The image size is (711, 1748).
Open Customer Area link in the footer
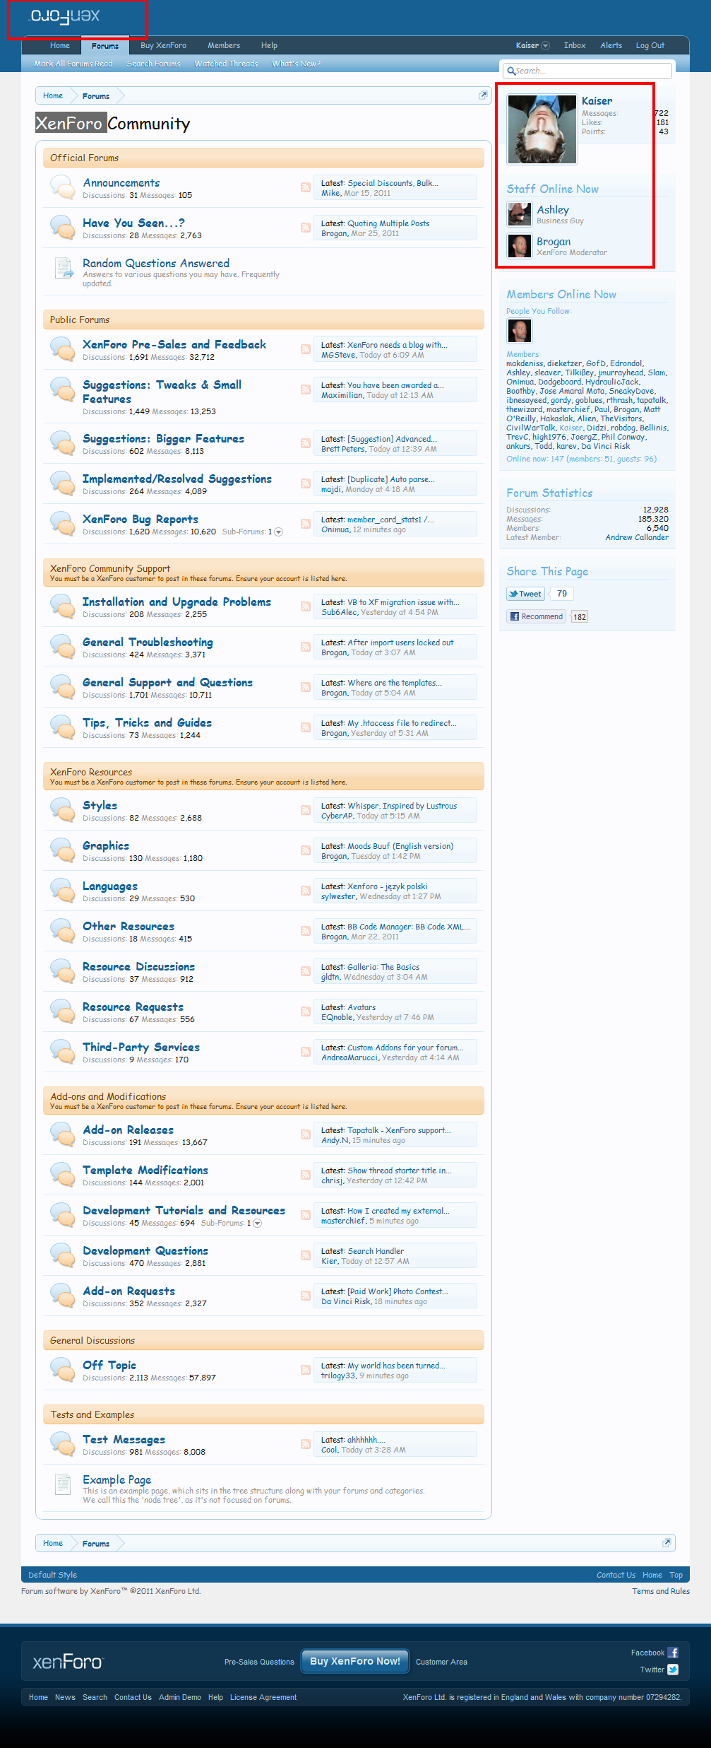tap(441, 1662)
